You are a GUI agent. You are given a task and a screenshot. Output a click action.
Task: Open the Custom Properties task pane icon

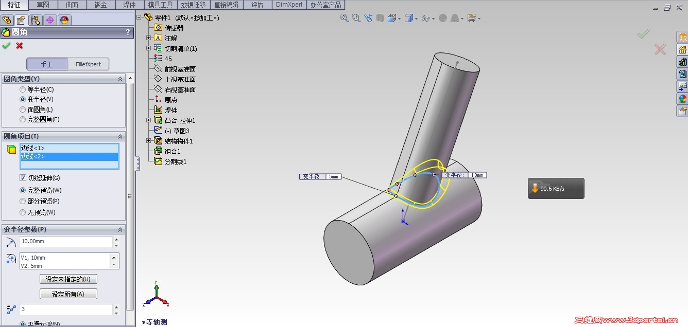682,111
